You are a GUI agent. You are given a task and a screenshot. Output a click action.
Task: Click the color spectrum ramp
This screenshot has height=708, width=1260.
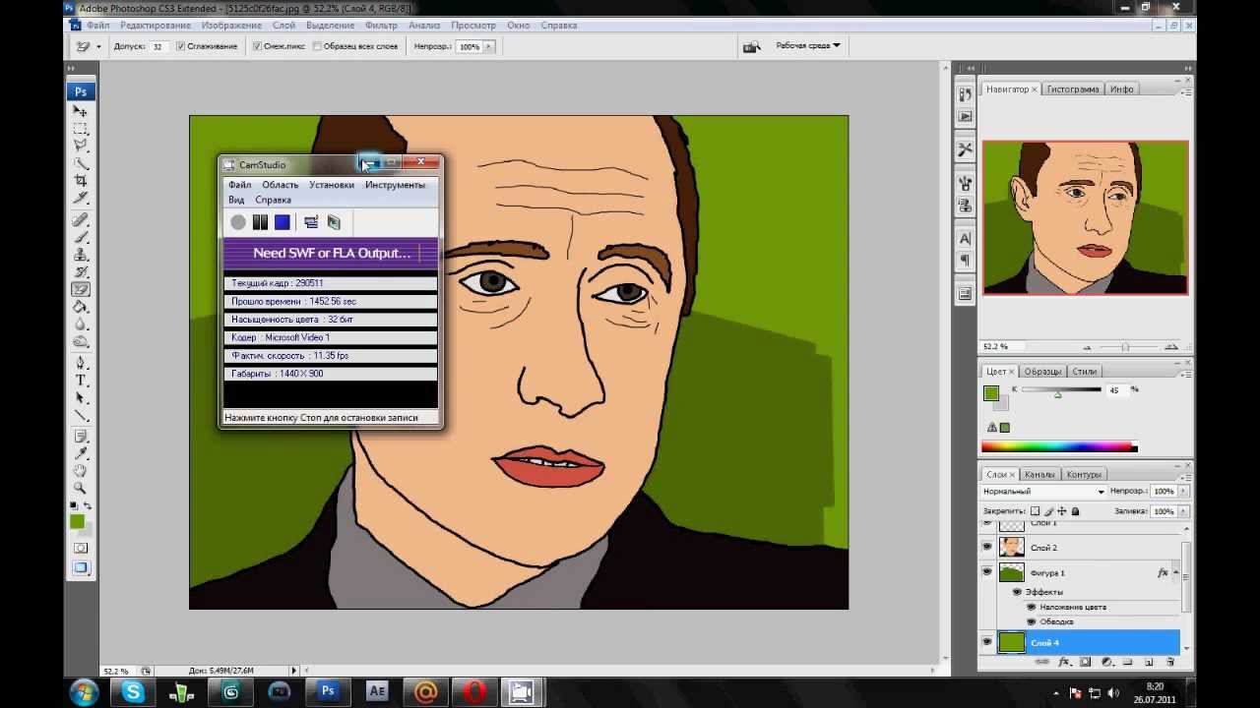click(x=1059, y=447)
